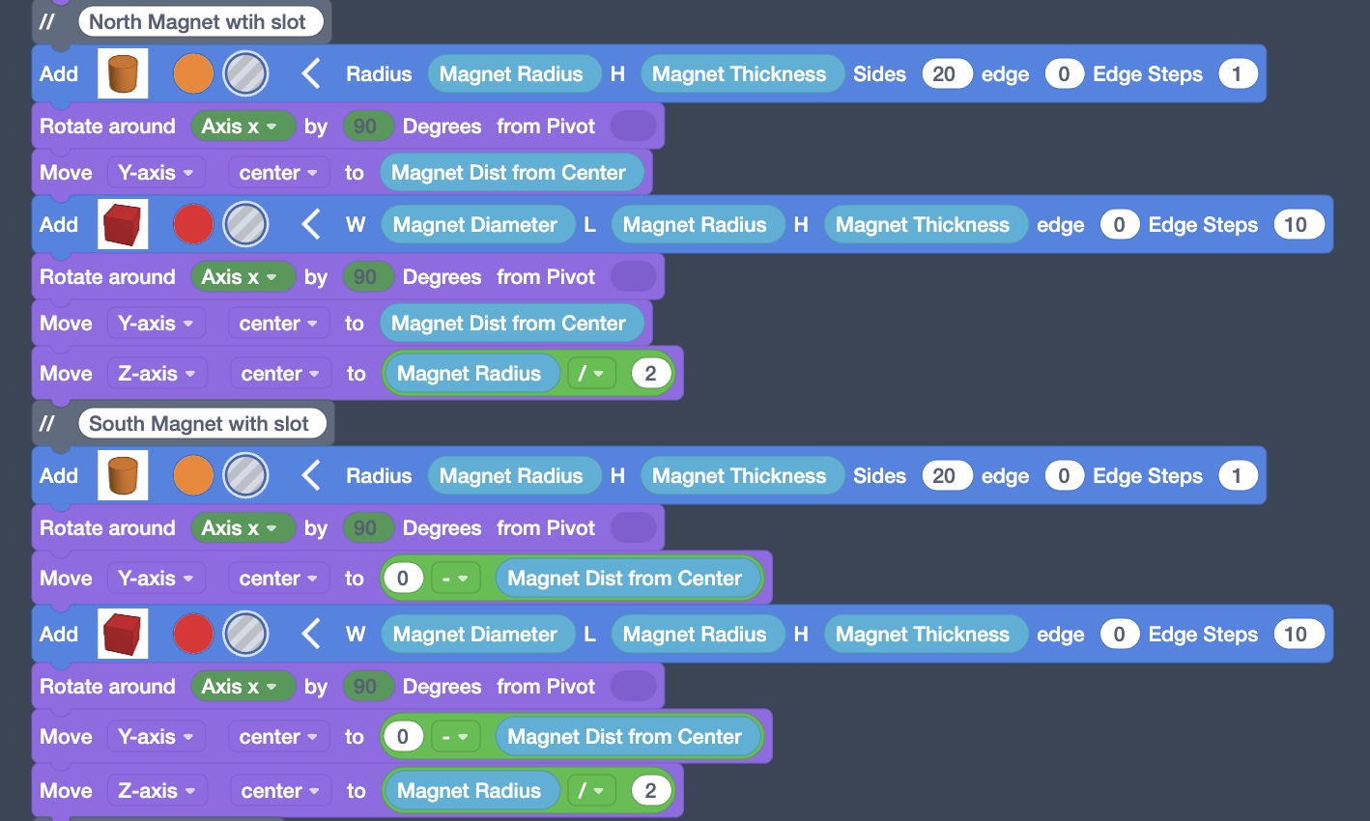Select Sides value 20 on North Magnet cylinder

pyautogui.click(x=946, y=73)
